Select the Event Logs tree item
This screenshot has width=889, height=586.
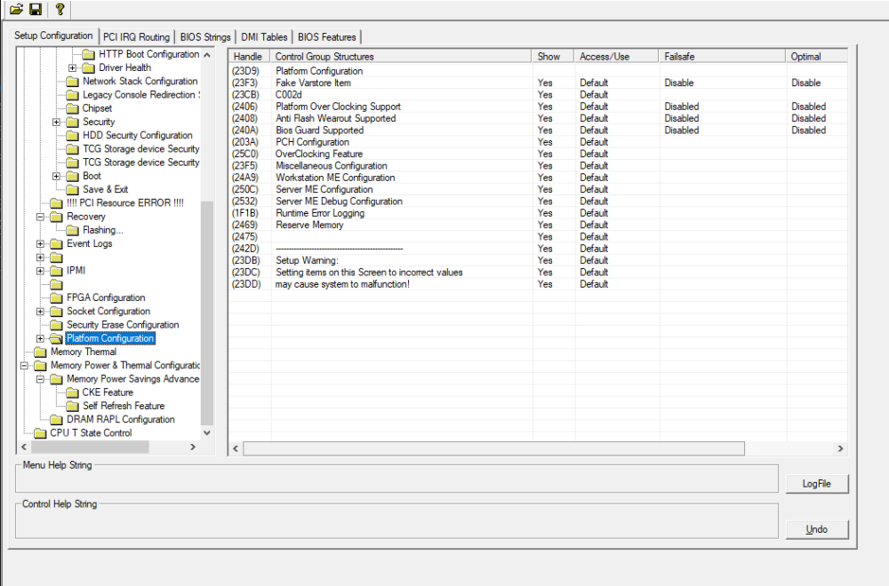(x=90, y=243)
